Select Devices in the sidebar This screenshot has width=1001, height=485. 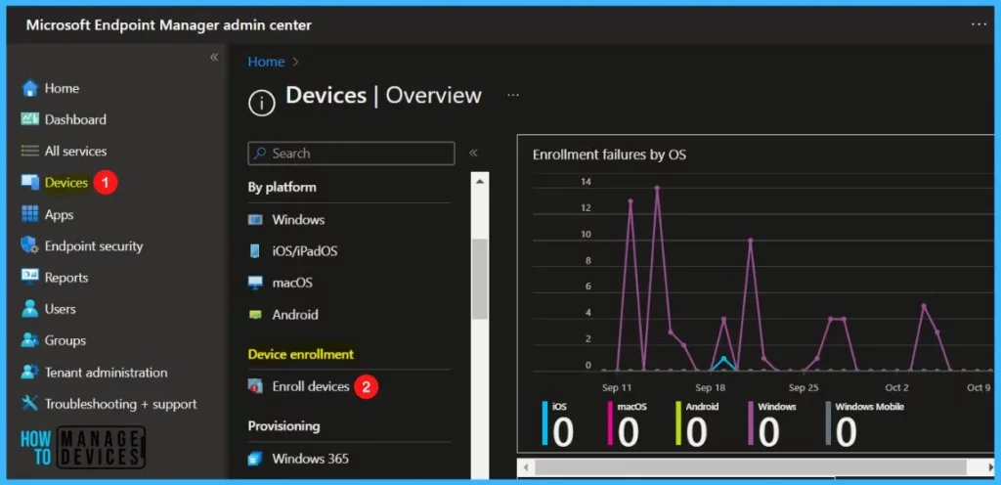coord(66,183)
